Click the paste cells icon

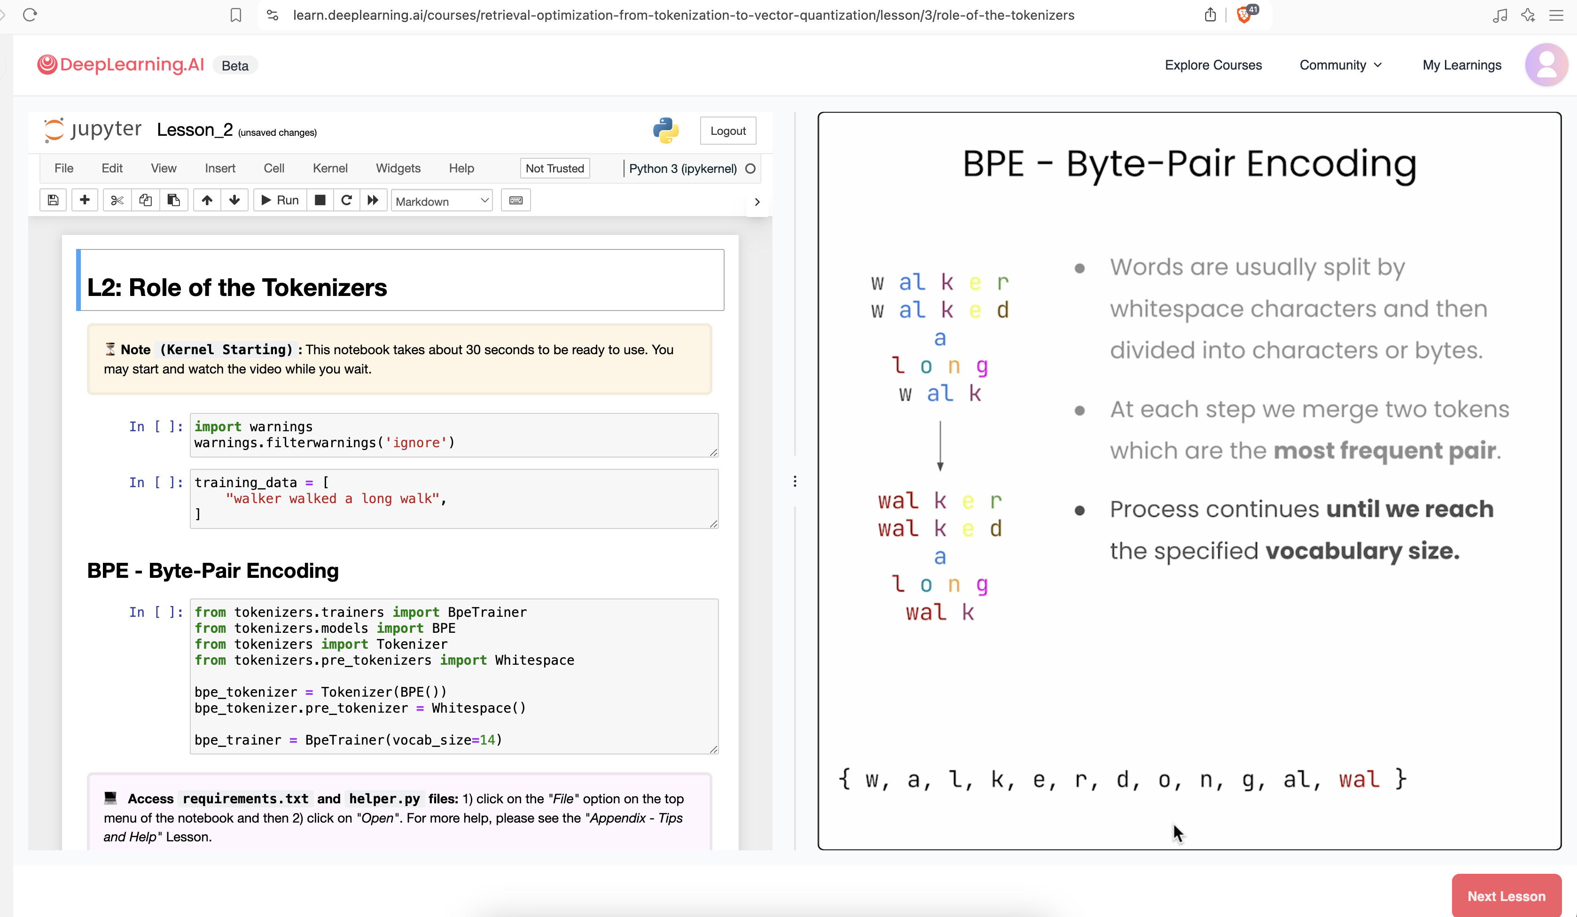[x=173, y=200]
